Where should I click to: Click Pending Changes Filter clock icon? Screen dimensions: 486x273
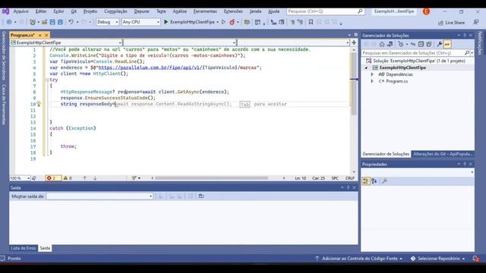click(x=401, y=44)
